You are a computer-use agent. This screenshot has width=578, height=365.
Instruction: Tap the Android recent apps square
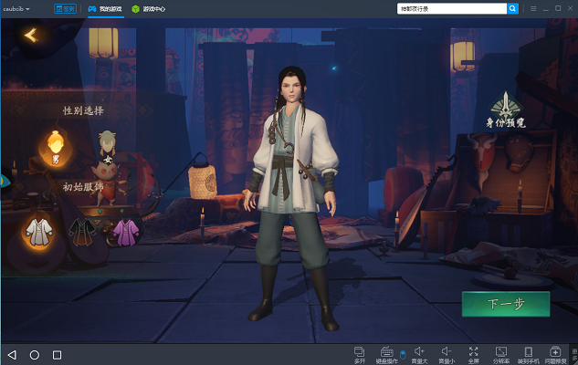(x=57, y=355)
